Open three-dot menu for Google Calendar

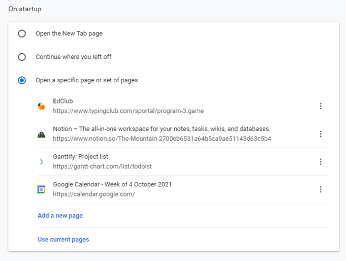pos(321,189)
